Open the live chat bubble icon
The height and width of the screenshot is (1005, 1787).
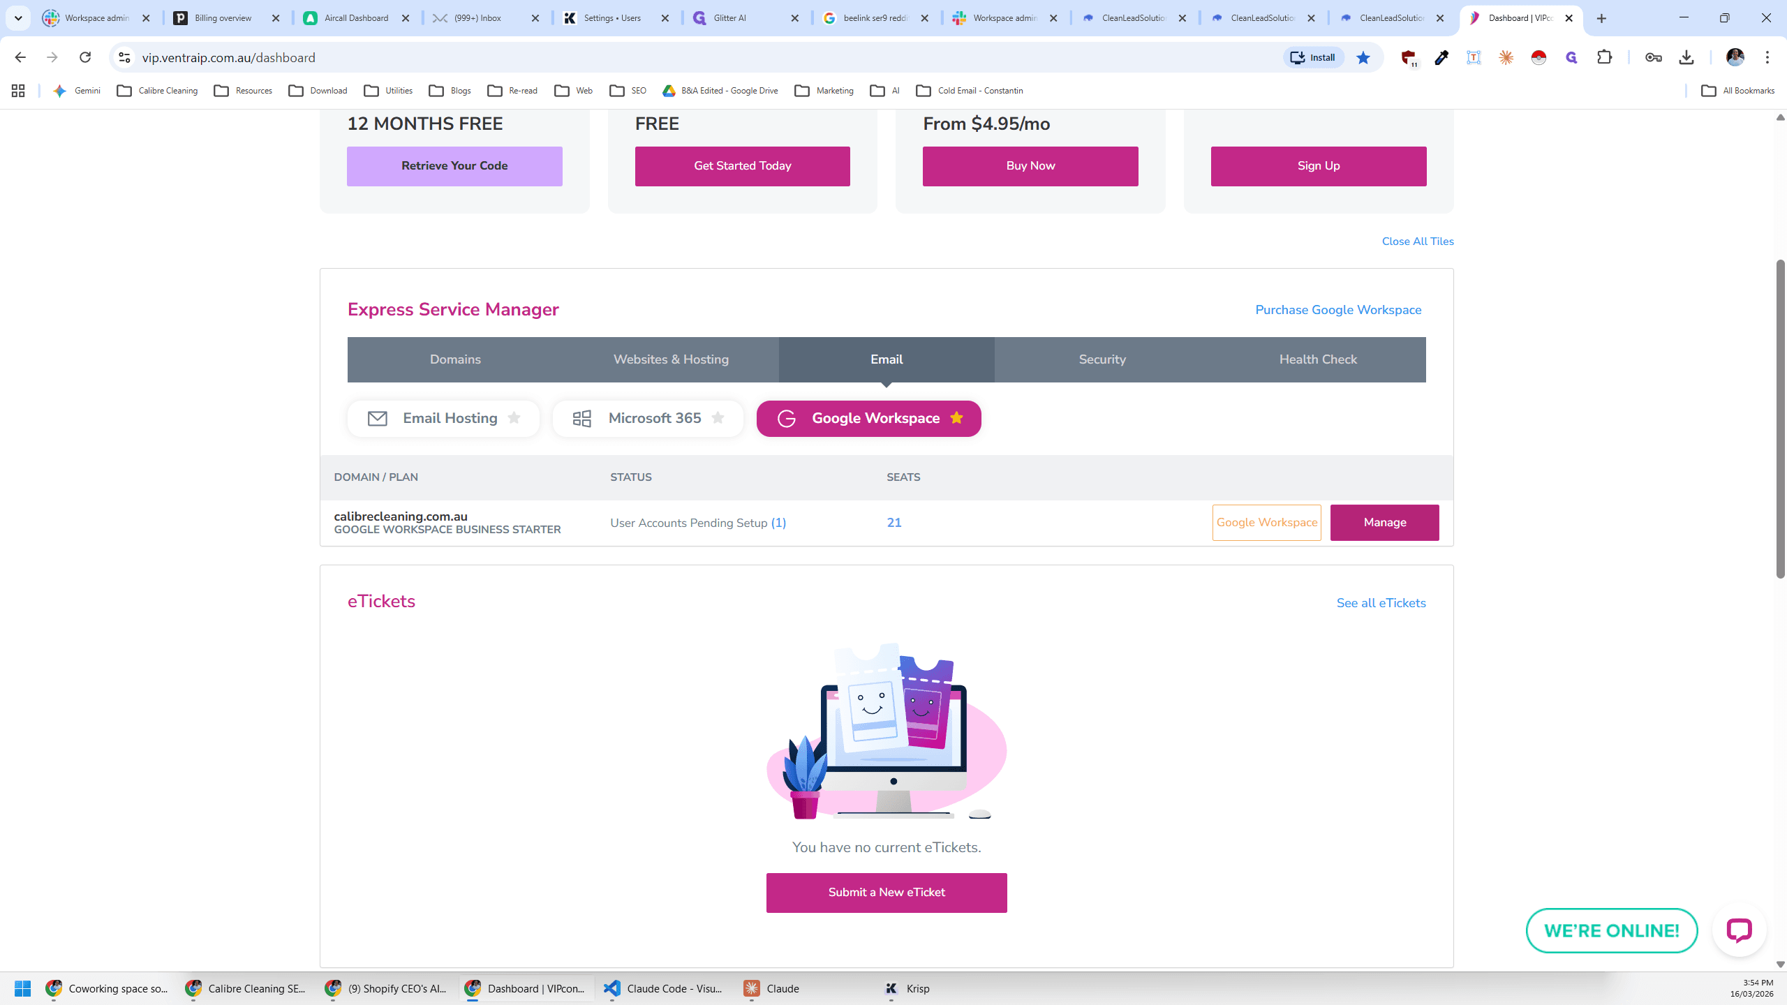click(1739, 930)
